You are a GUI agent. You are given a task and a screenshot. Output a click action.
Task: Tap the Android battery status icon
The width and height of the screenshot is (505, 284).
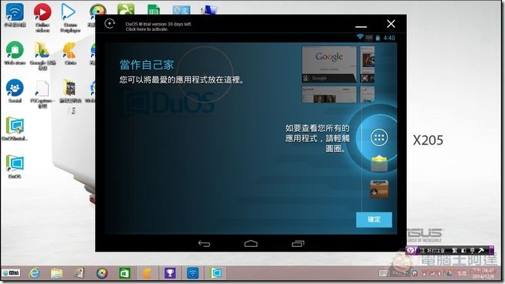click(378, 38)
